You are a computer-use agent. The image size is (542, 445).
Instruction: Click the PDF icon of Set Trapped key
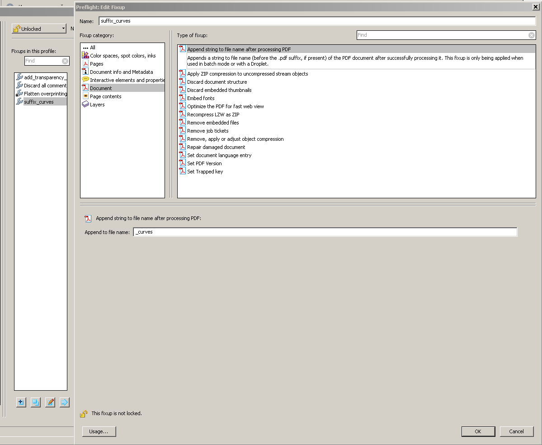(182, 171)
